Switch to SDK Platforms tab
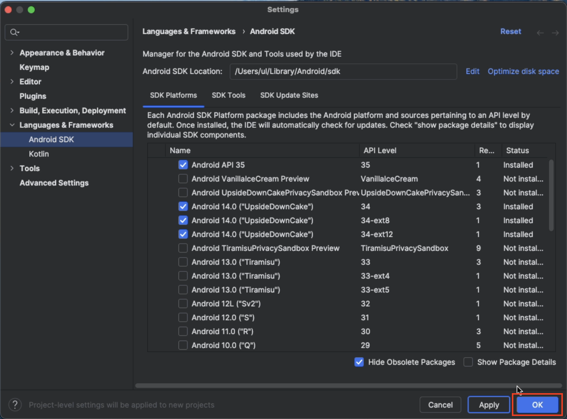567x419 pixels. click(173, 95)
